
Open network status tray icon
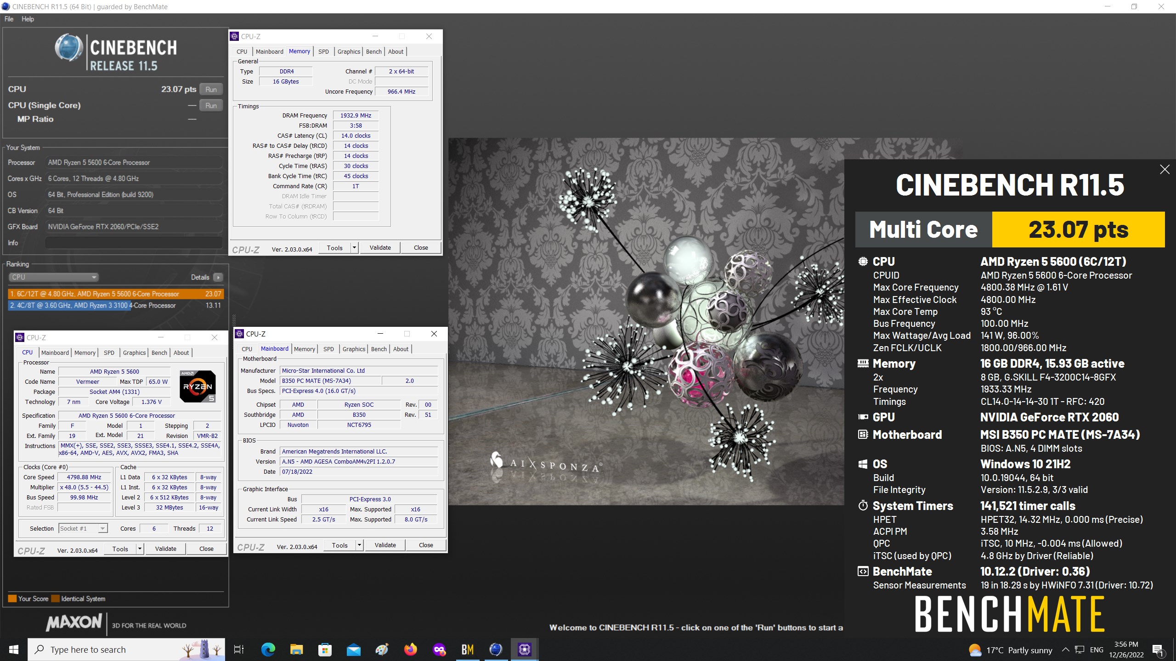[x=1080, y=650]
